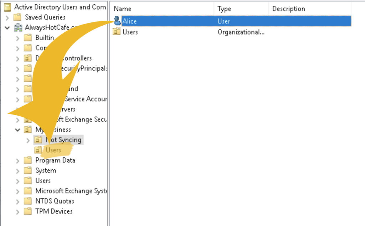The image size is (365, 226).
Task: Click the Alice user icon
Action: coord(117,21)
